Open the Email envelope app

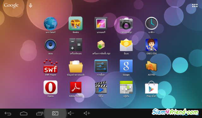126,45
